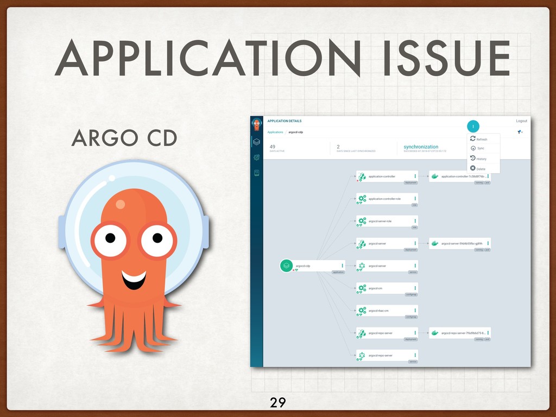Open kebab menu of application-controller deployment
The width and height of the screenshot is (556, 417).
click(x=415, y=176)
